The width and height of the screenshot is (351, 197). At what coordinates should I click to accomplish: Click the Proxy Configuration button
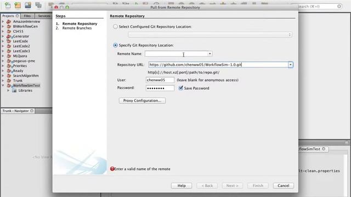[143, 101]
